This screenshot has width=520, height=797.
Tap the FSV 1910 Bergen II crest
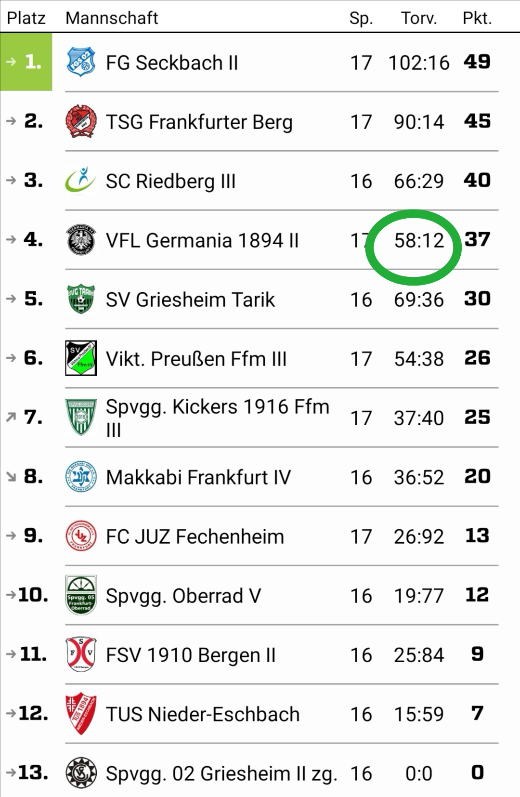80,654
